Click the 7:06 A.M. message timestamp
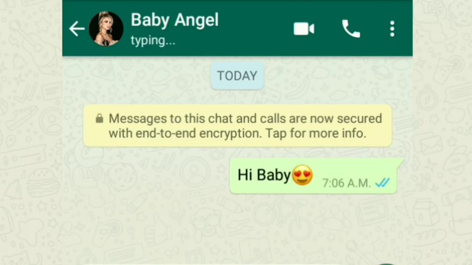Image resolution: width=472 pixels, height=265 pixels. click(x=346, y=183)
